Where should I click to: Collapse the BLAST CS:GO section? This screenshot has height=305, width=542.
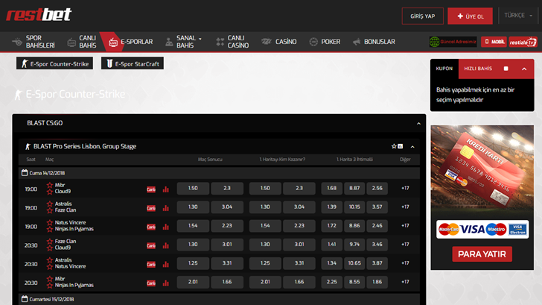tap(418, 123)
